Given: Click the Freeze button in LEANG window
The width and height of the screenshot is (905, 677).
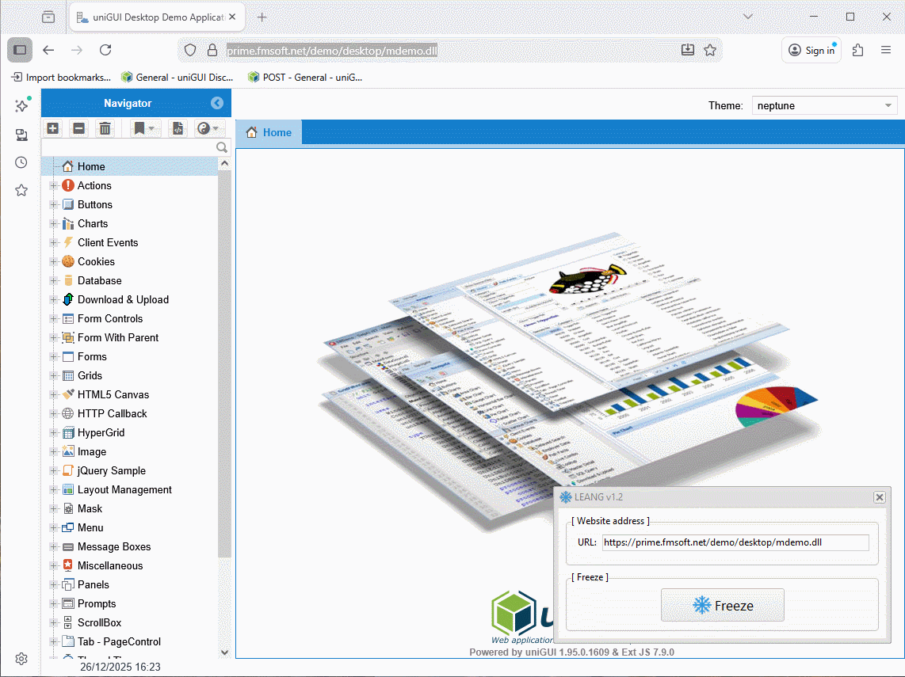Looking at the screenshot, I should pyautogui.click(x=722, y=605).
